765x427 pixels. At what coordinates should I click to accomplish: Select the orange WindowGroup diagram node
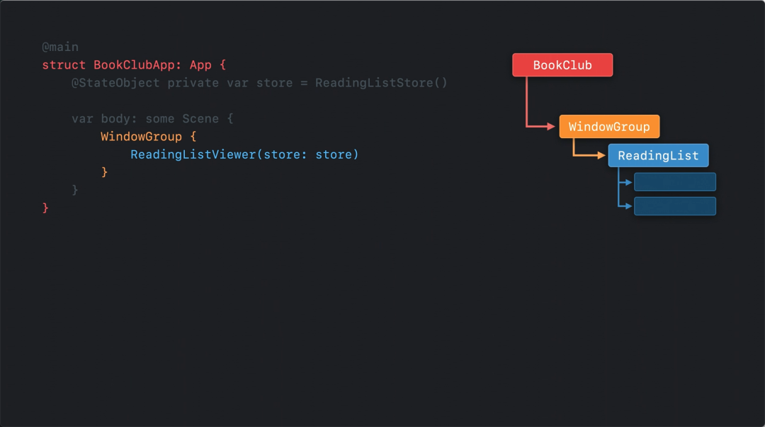coord(609,127)
